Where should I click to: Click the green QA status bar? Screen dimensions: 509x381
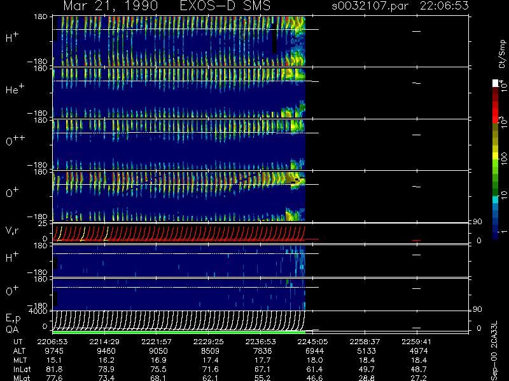pos(179,332)
